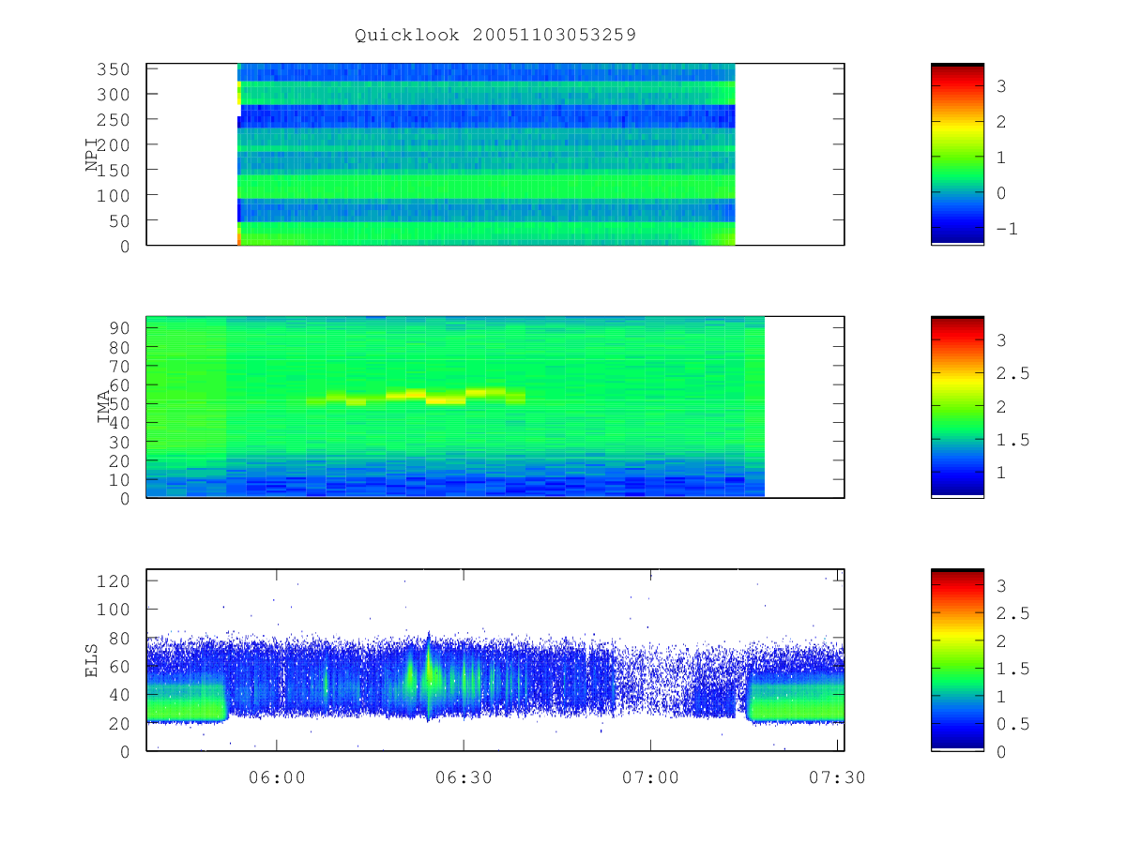The width and height of the screenshot is (1126, 844).
Task: Select the ELS axis label
Action: pyautogui.click(x=92, y=661)
